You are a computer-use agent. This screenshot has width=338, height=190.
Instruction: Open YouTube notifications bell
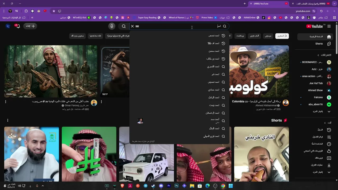click(18, 26)
